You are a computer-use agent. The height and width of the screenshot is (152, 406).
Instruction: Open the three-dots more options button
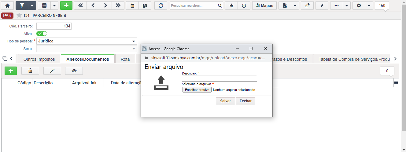pyautogui.click(x=337, y=5)
